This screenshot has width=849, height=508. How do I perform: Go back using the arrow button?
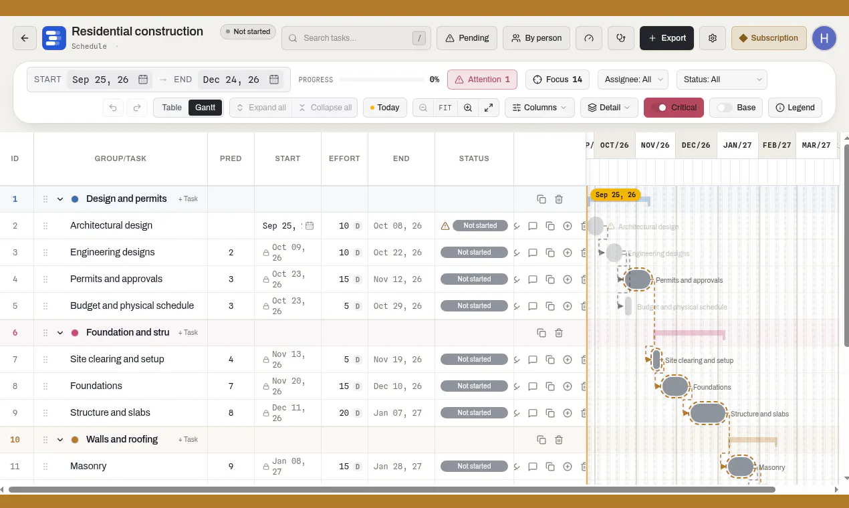coord(25,38)
